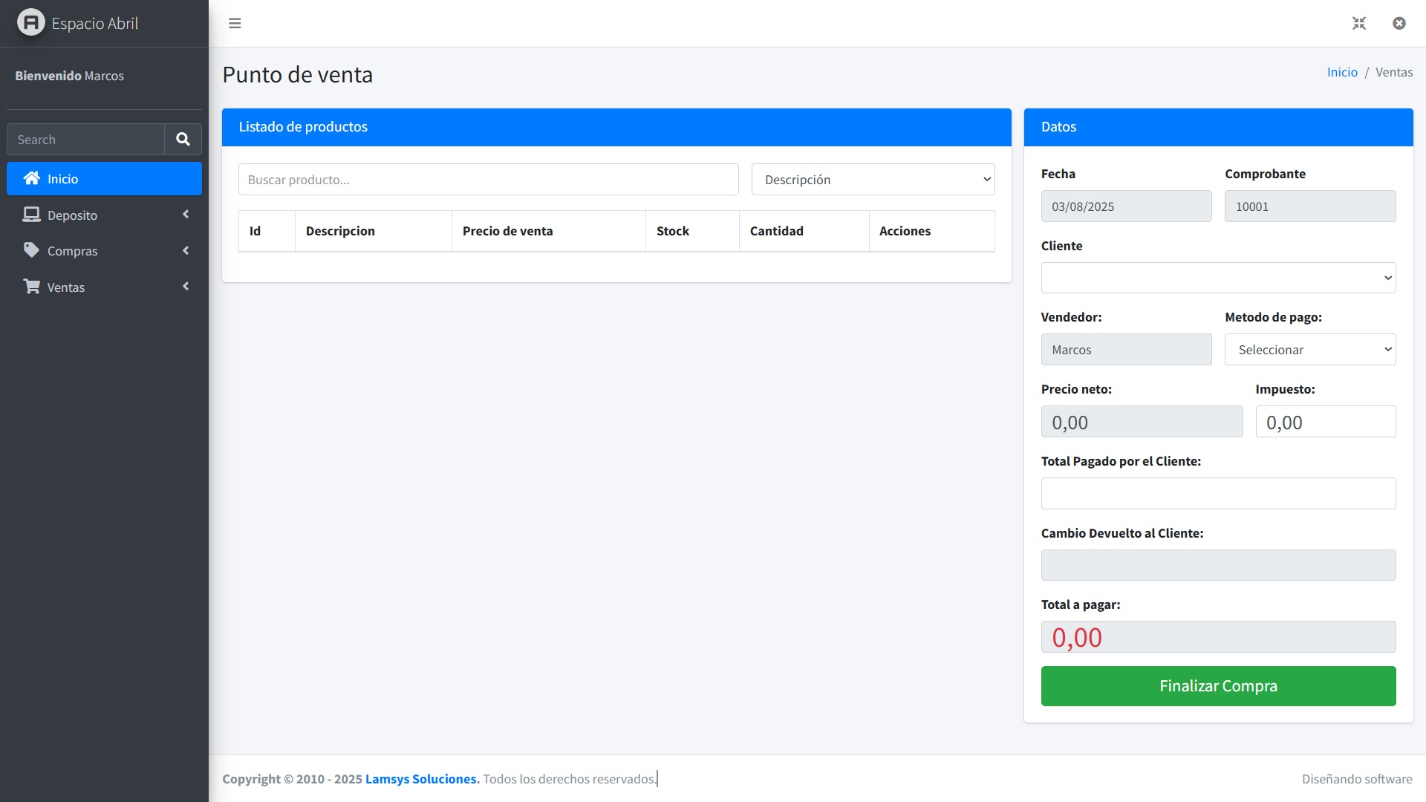
Task: Click the Descripcion column header
Action: [x=374, y=231]
